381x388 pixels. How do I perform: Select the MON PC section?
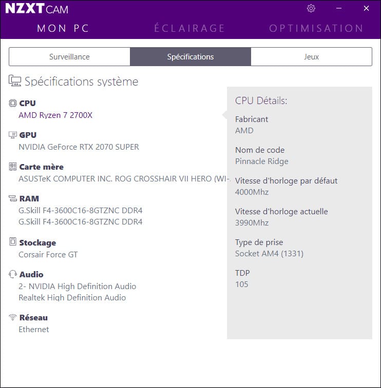click(63, 28)
